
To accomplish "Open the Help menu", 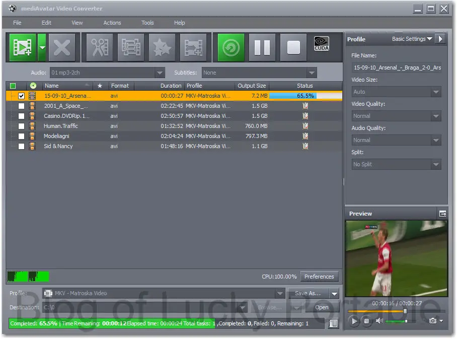I will click(179, 23).
